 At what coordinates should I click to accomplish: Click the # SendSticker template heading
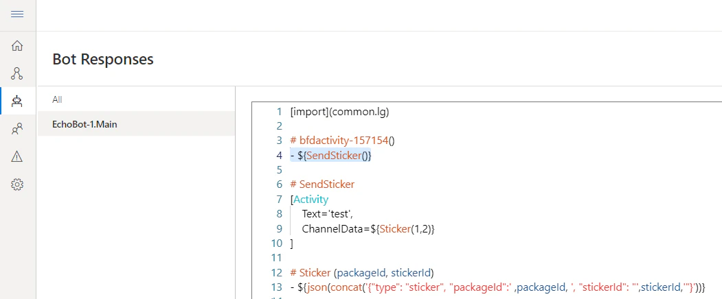pos(322,184)
